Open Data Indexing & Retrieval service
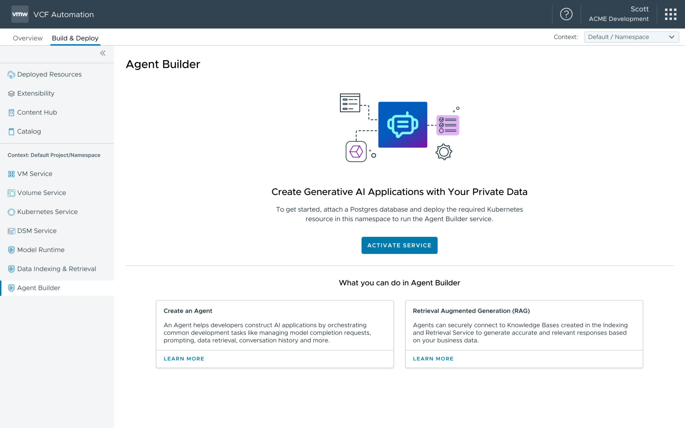This screenshot has height=428, width=685. (11, 269)
